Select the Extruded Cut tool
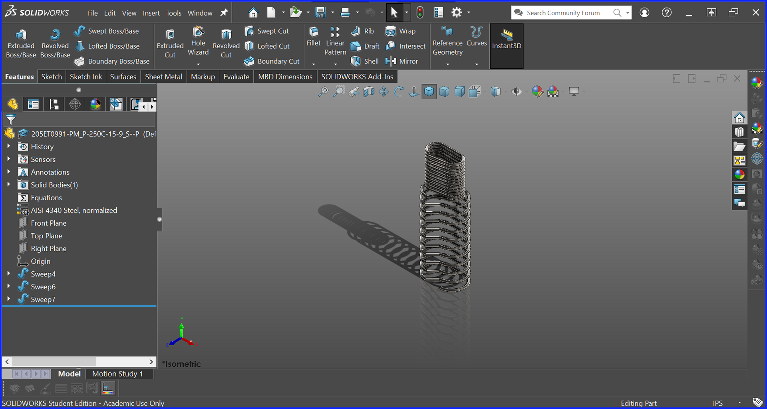This screenshot has width=767, height=409. 170,44
